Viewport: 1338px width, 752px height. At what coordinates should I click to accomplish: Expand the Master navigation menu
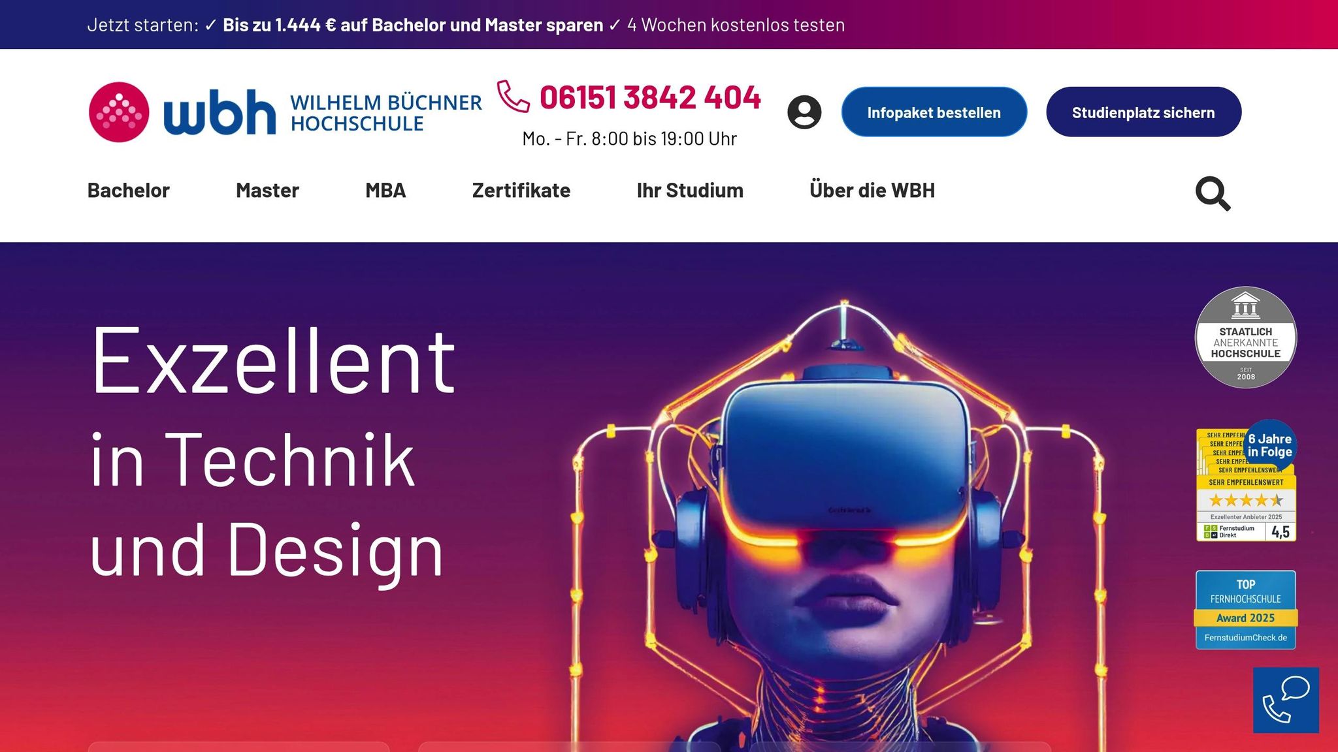tap(267, 191)
